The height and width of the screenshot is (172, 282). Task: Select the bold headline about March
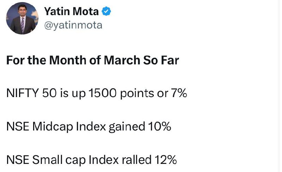tap(93, 60)
